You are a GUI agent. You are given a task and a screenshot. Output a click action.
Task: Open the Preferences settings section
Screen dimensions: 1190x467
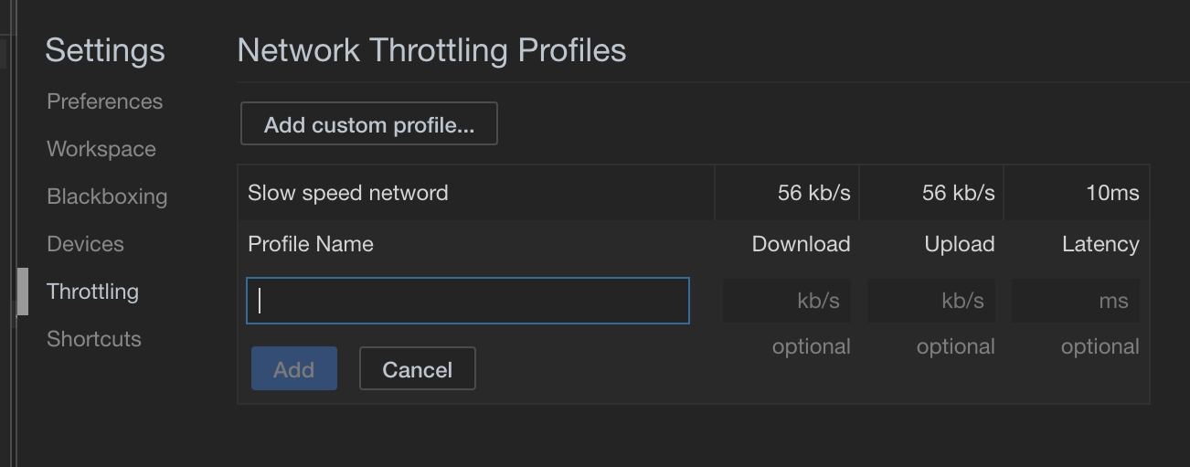click(x=104, y=101)
